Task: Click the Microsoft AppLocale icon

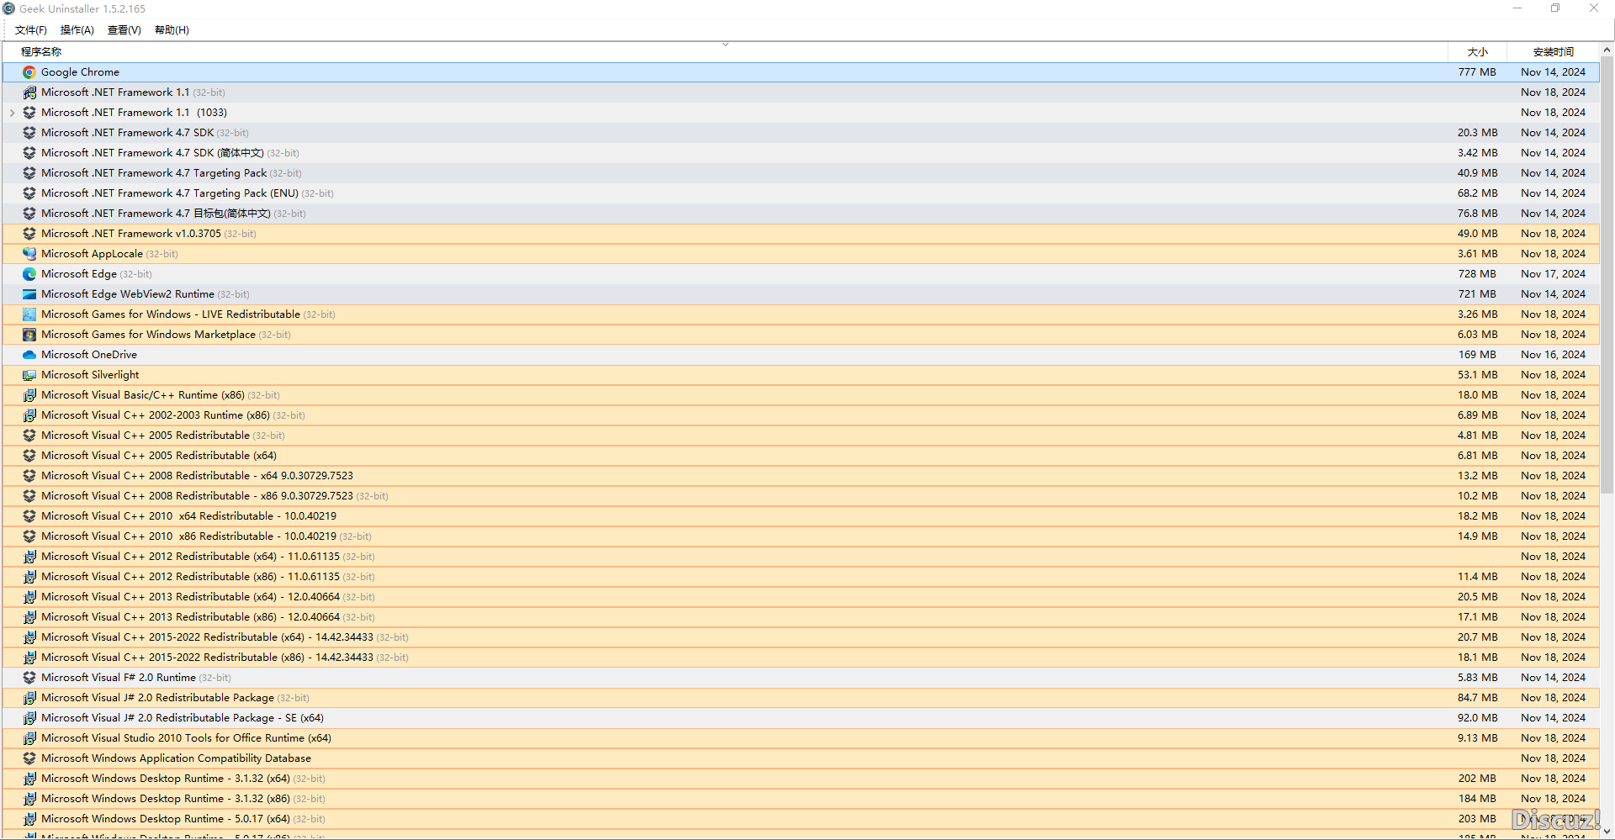Action: 29,253
